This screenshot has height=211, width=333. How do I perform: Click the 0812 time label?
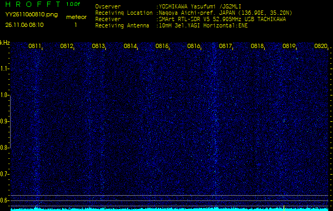pyautogui.click(x=67, y=46)
